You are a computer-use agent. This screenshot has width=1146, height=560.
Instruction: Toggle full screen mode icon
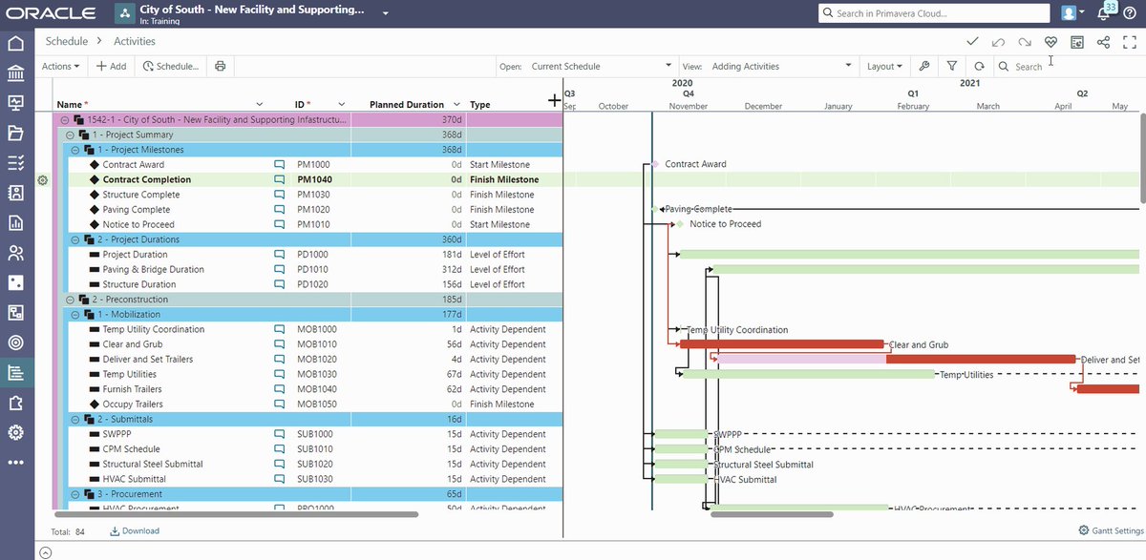pyautogui.click(x=1129, y=42)
